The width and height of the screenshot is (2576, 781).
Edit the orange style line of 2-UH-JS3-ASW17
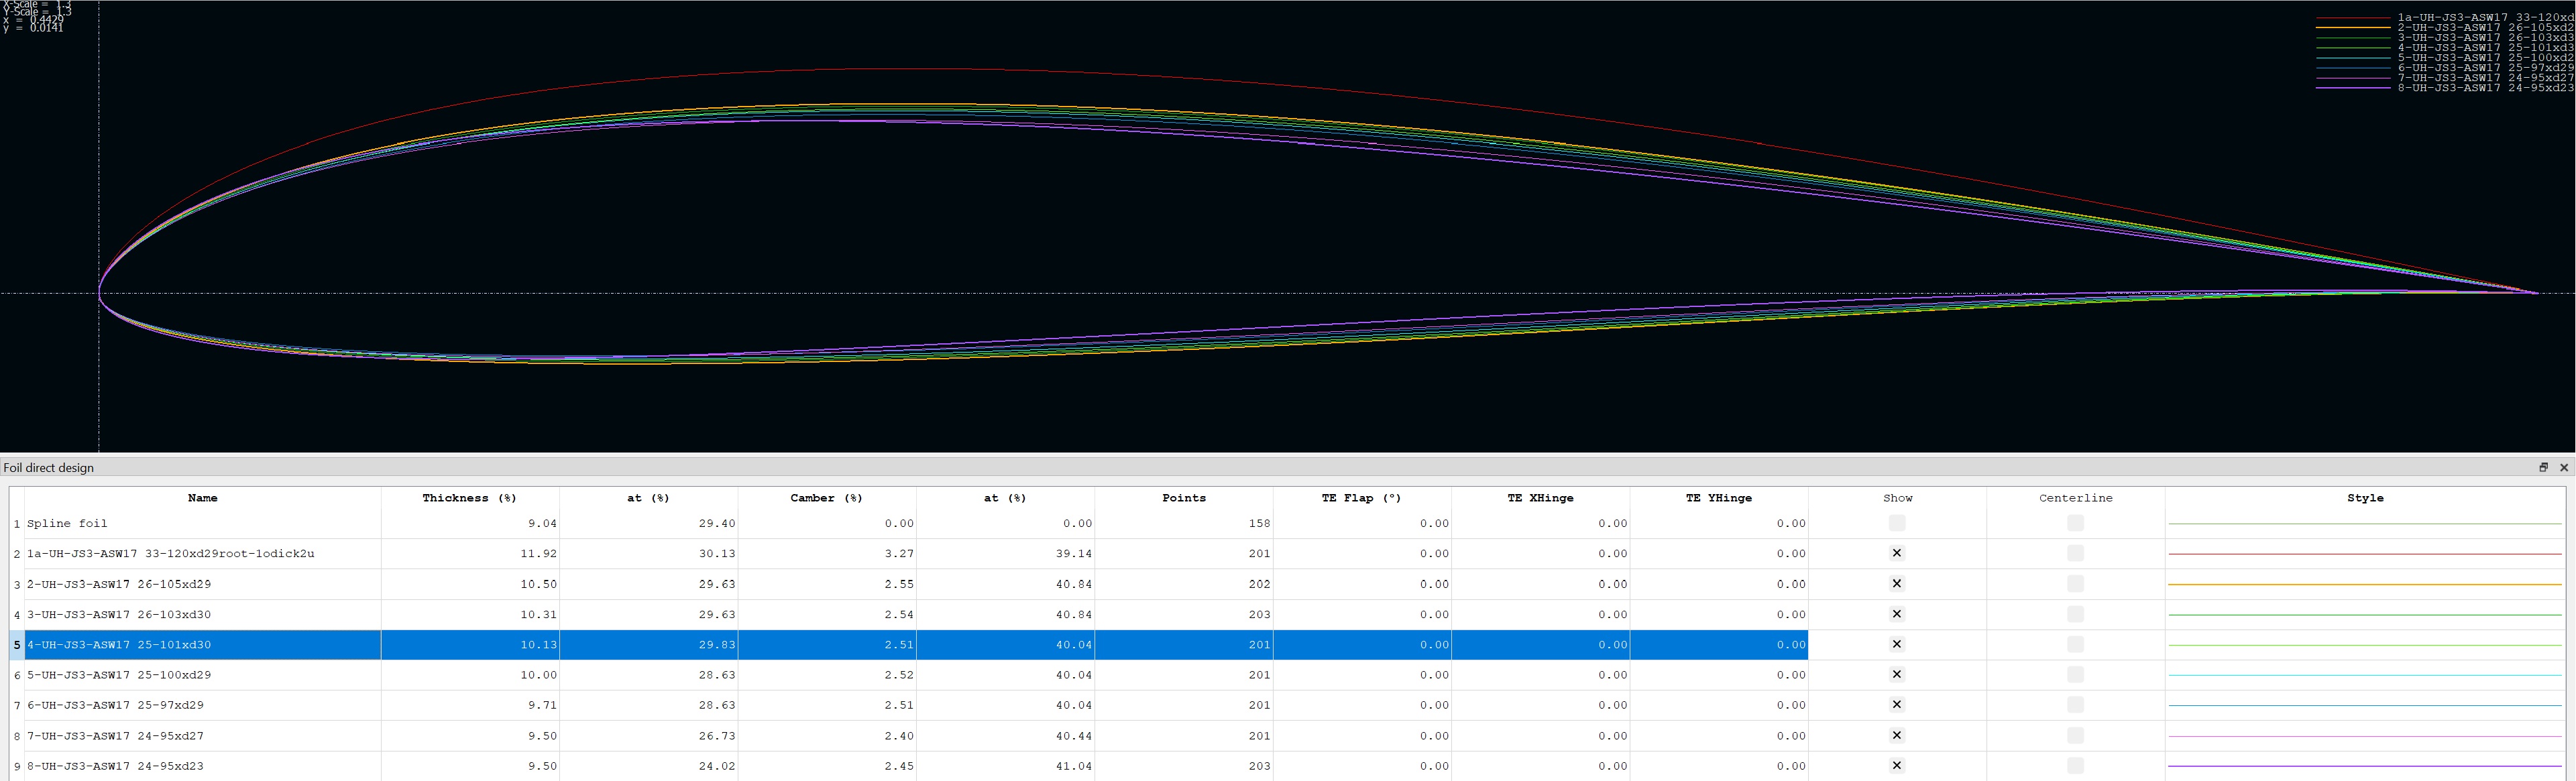[x=2364, y=584]
